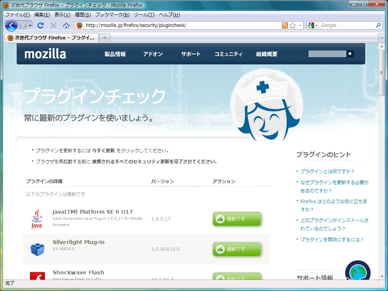
Task: Click scrollbar up arrow
Action: point(382,46)
